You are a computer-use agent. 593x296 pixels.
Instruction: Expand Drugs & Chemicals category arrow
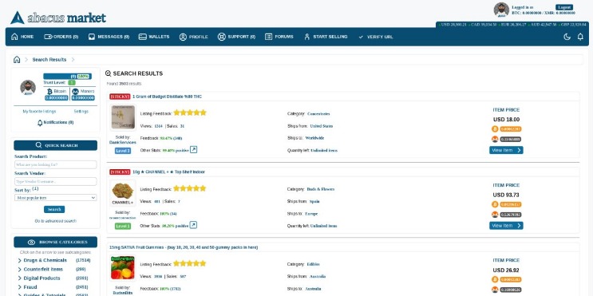(x=19, y=260)
